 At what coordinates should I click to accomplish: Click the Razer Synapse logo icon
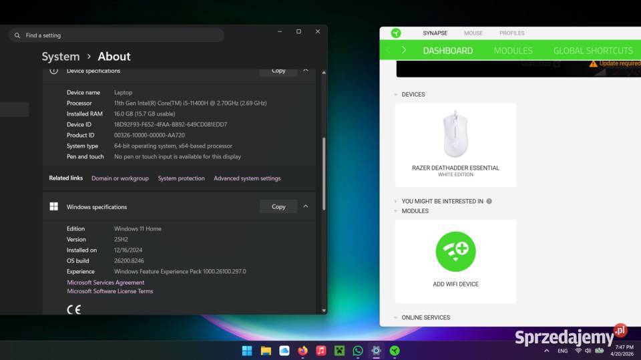click(x=396, y=33)
